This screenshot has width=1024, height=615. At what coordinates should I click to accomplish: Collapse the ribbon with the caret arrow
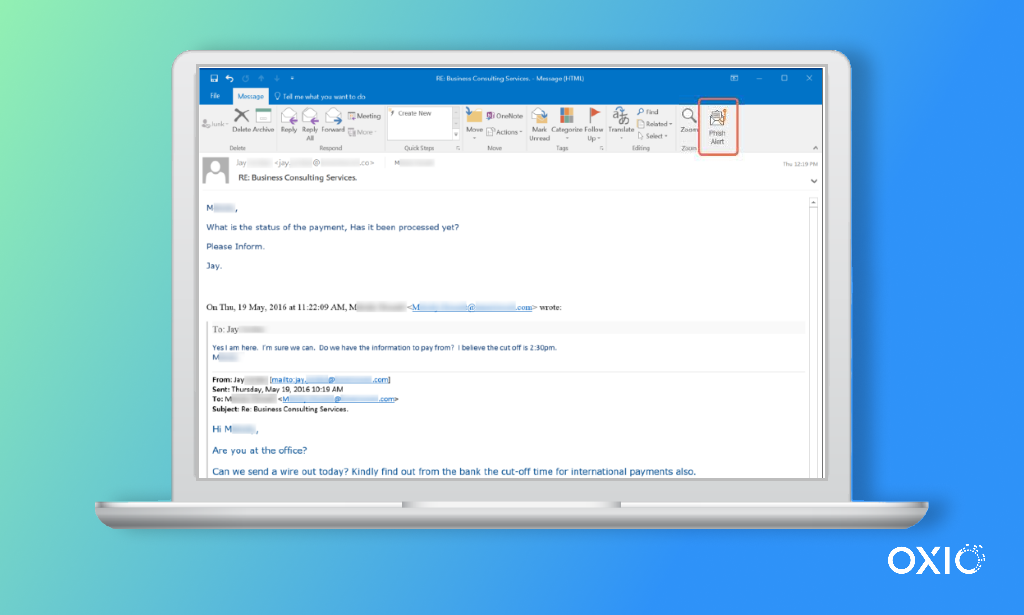(x=815, y=148)
